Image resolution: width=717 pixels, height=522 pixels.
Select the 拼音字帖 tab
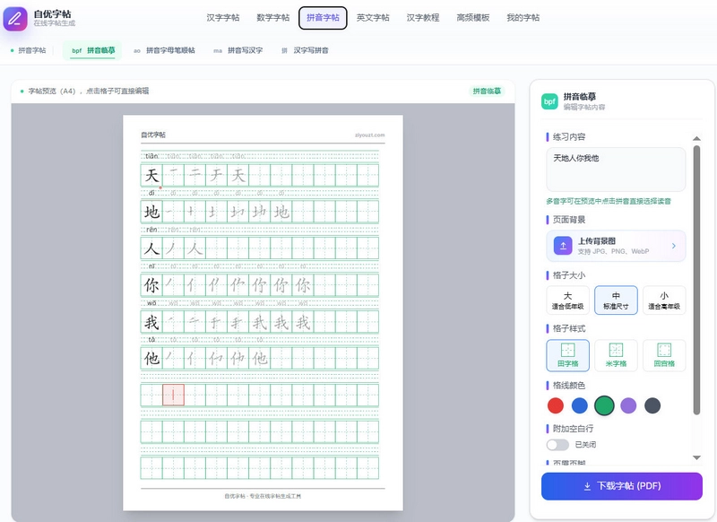[x=323, y=18]
